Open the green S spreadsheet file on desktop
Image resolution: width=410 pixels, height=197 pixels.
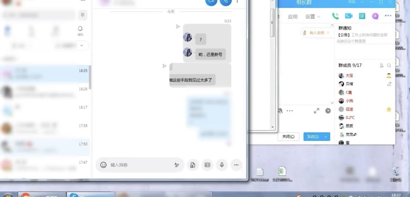click(x=282, y=174)
